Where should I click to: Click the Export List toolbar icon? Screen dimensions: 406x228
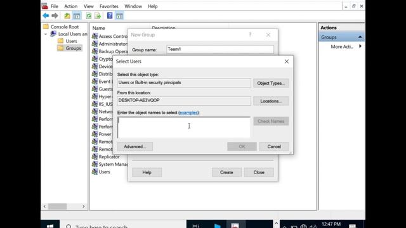point(98,16)
